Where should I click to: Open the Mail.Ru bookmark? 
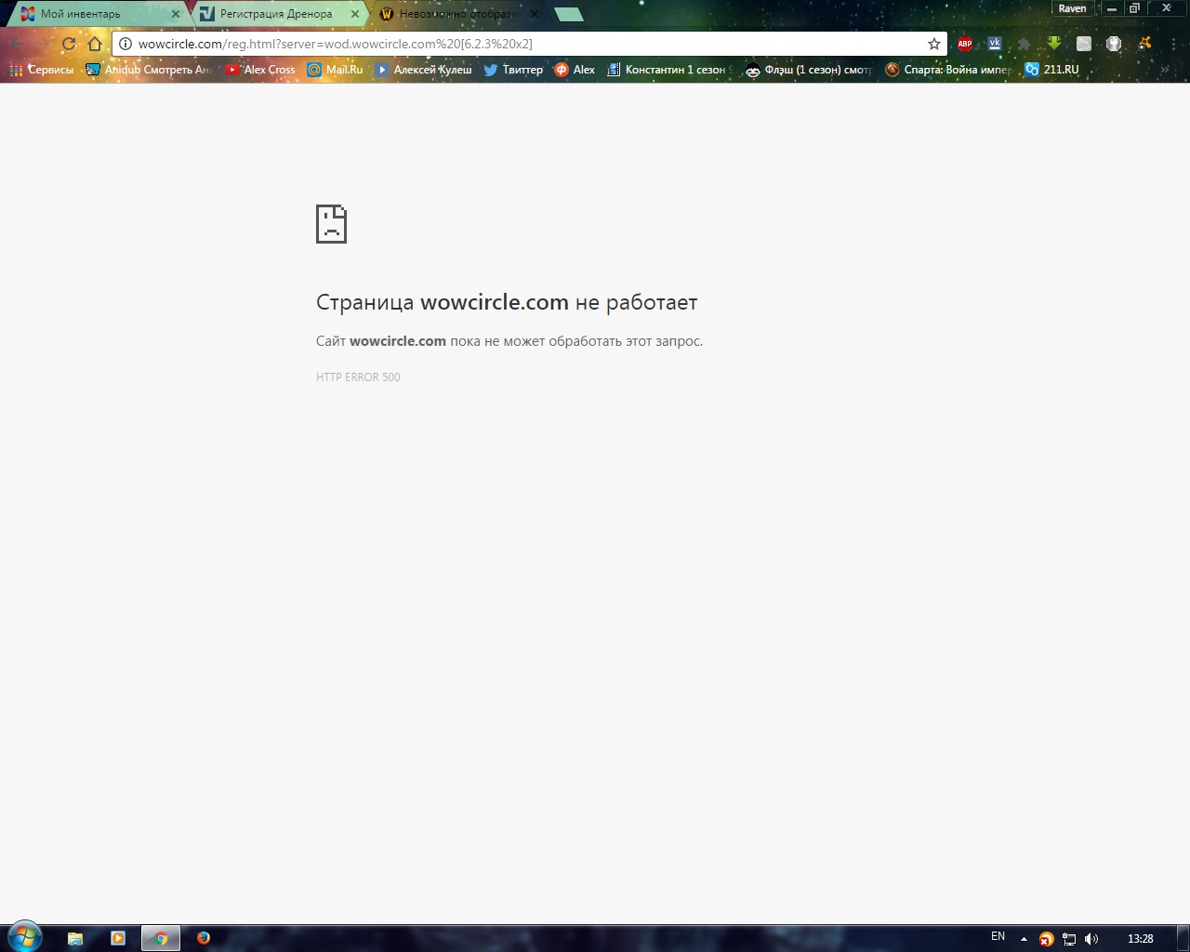pyautogui.click(x=335, y=70)
